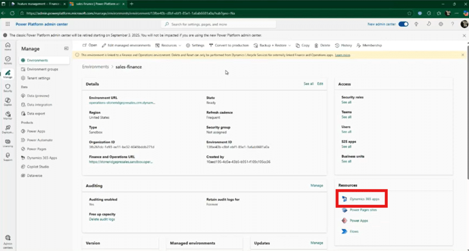The height and width of the screenshot is (251, 469).
Task: Open settings gear in top header
Action: [440, 23]
